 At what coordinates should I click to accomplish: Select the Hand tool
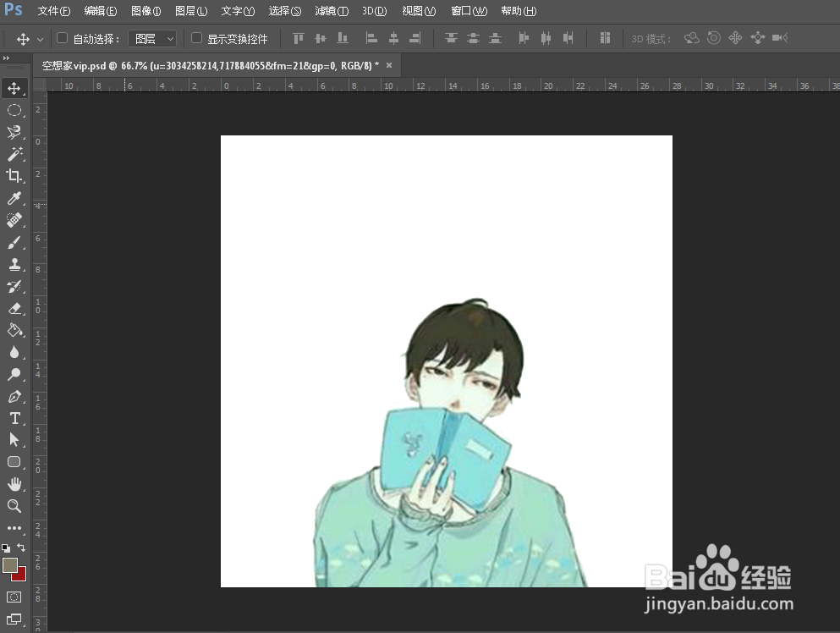14,484
